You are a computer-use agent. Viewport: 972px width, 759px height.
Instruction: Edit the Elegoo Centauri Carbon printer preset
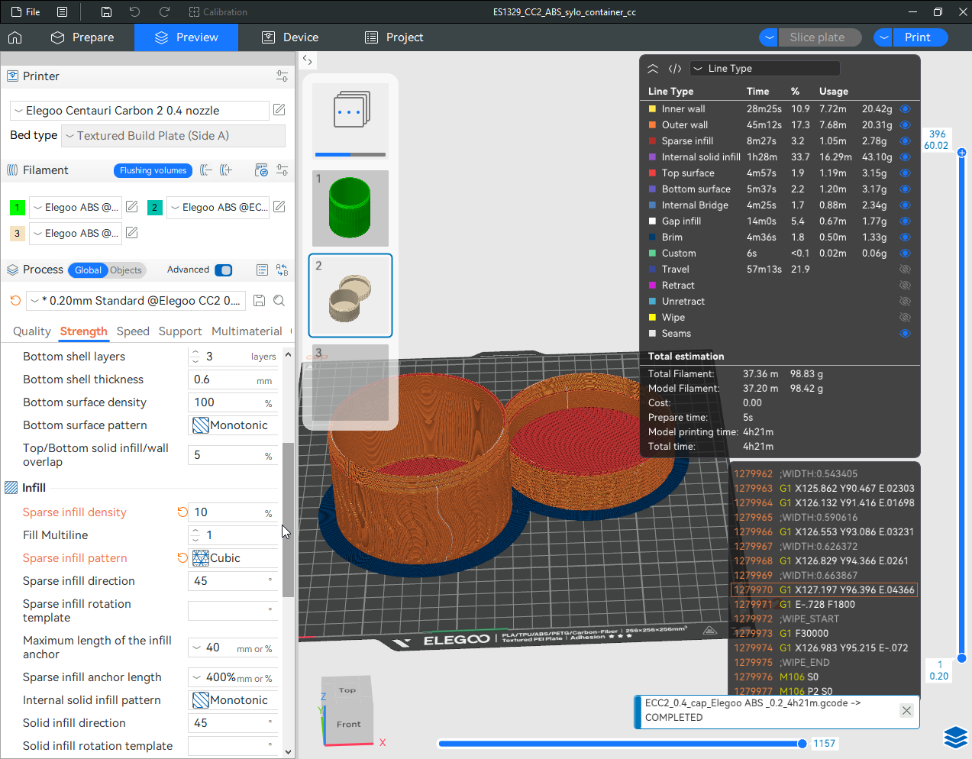point(279,110)
